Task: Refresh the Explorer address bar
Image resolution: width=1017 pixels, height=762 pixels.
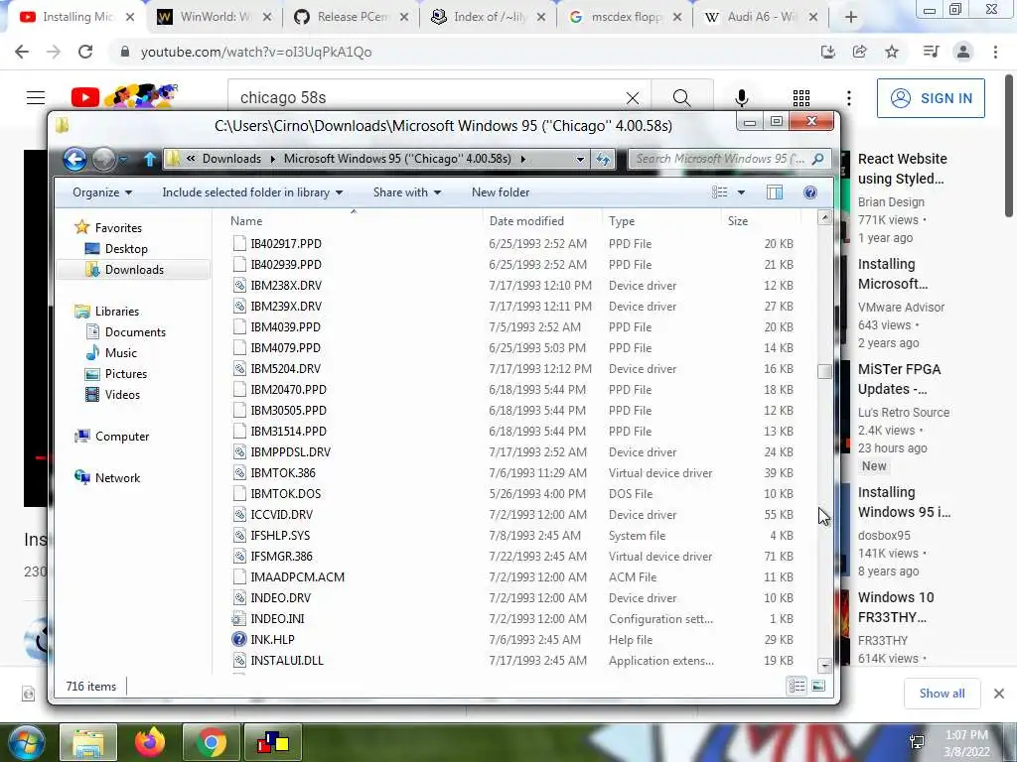Action: coord(603,159)
